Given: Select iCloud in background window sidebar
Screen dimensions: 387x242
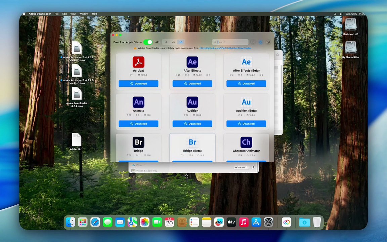Looking at the screenshot, I should tap(138, 165).
